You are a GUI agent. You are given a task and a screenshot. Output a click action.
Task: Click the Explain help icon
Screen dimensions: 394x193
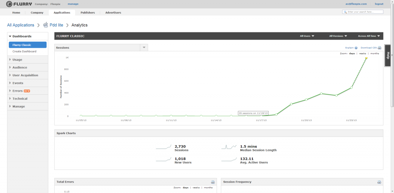tap(356, 48)
